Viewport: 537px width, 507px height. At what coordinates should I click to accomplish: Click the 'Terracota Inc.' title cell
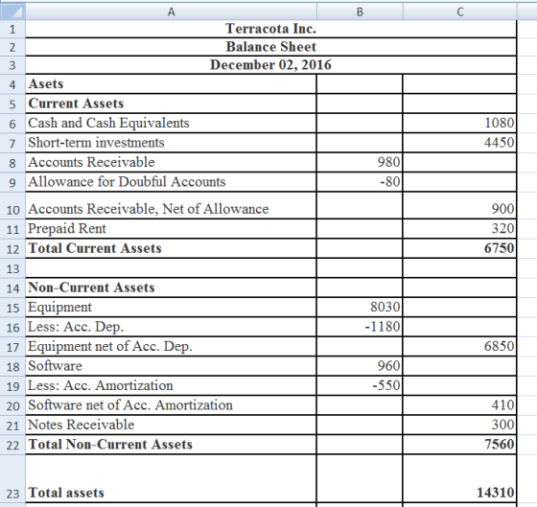270,29
